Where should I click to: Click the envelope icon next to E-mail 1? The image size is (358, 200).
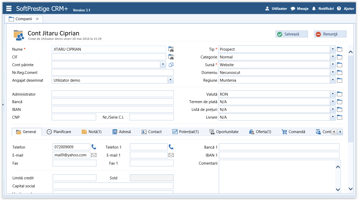pos(171,155)
